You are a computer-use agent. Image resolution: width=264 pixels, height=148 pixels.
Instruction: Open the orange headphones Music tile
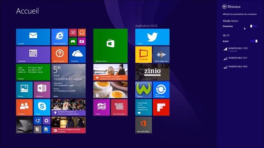coord(82,32)
